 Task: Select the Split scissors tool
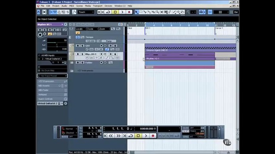pyautogui.click(x=145, y=12)
